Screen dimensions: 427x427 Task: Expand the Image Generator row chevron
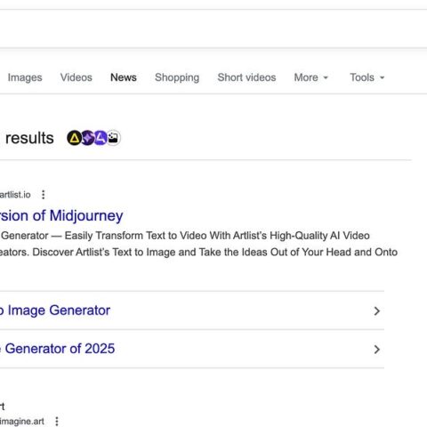(x=376, y=310)
